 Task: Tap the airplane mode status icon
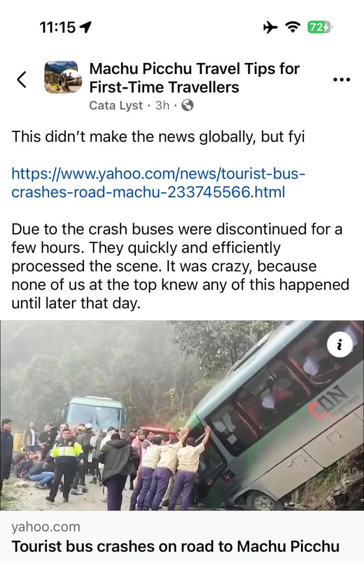(x=270, y=27)
